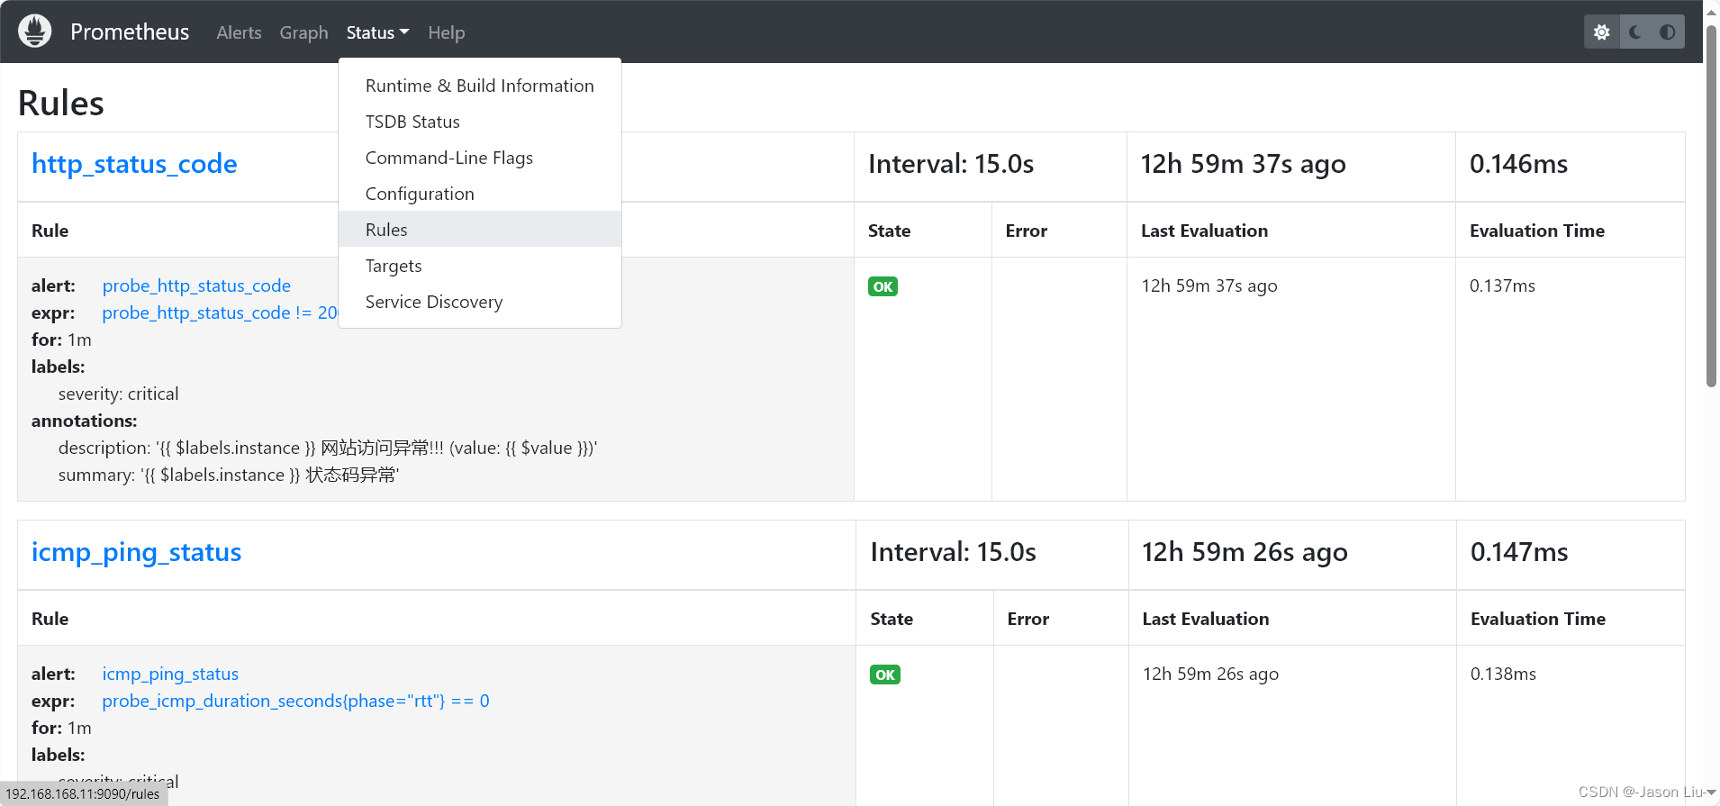Open the Alerts page in the navbar

point(239,32)
